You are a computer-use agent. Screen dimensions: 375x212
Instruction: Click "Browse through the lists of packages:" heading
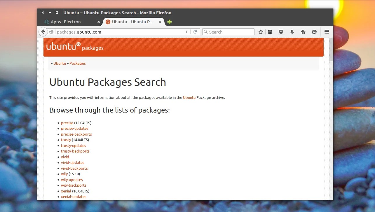click(109, 110)
